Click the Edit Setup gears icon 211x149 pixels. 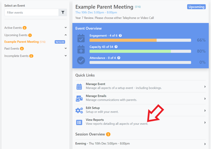79,110
